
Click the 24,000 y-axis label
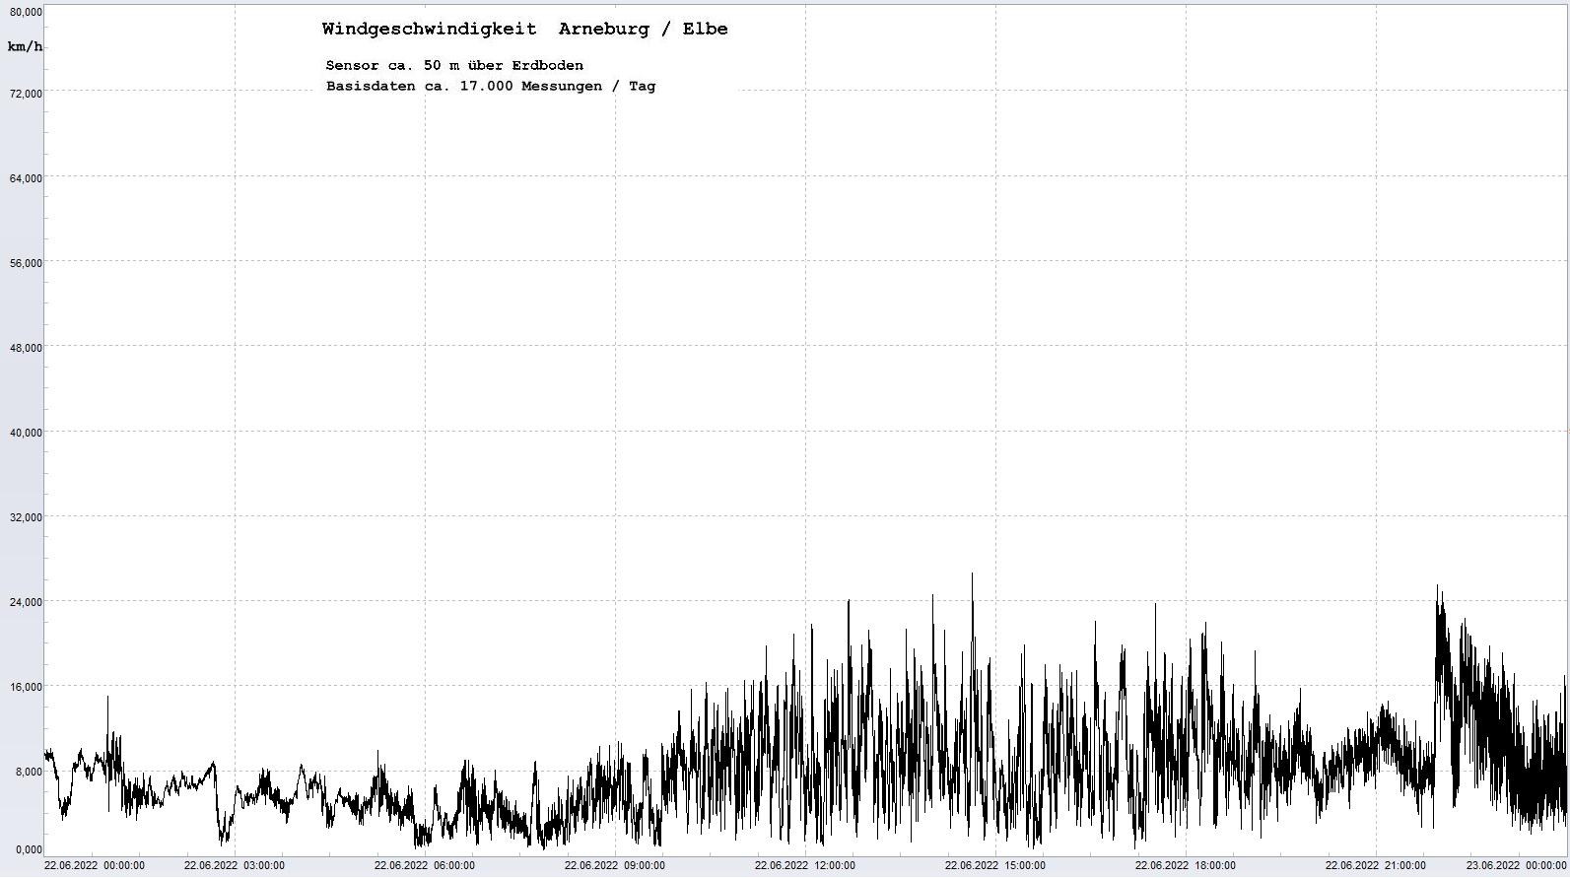click(26, 602)
